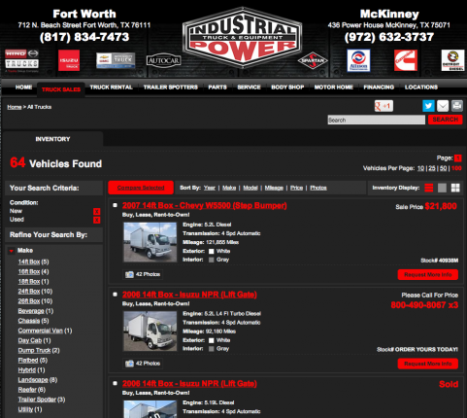
Task: Click the Hino Trucks brand logo
Action: (x=21, y=60)
